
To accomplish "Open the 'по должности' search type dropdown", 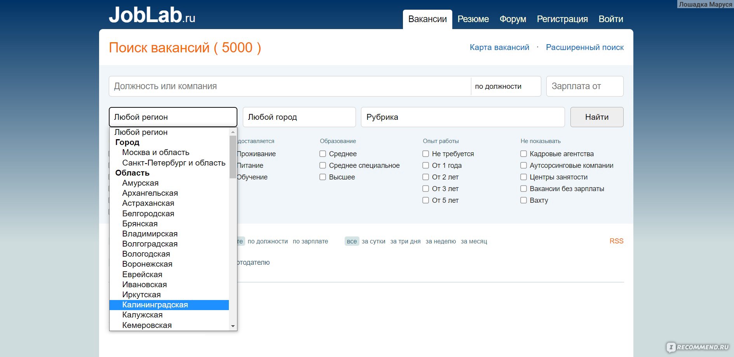I will (x=506, y=86).
